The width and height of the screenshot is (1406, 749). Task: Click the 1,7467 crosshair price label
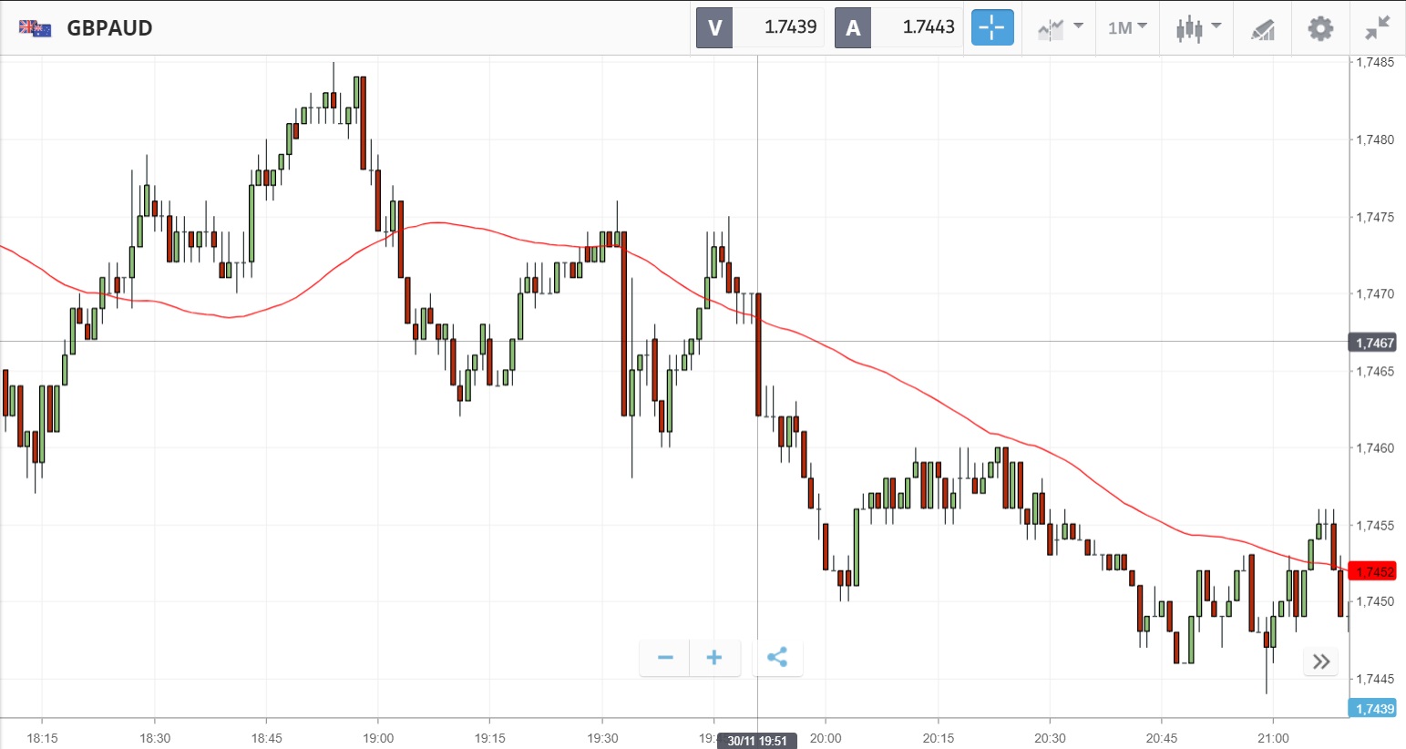(1372, 343)
